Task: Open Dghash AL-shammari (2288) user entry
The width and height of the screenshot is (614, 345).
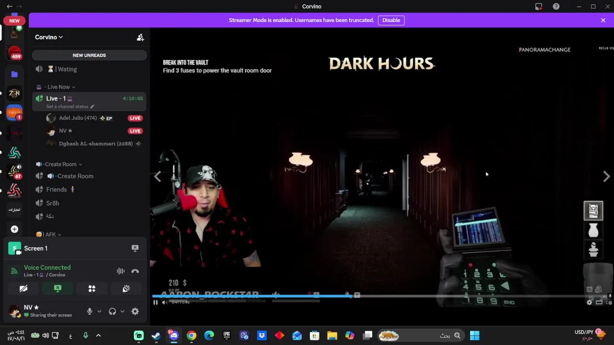Action: [94, 144]
